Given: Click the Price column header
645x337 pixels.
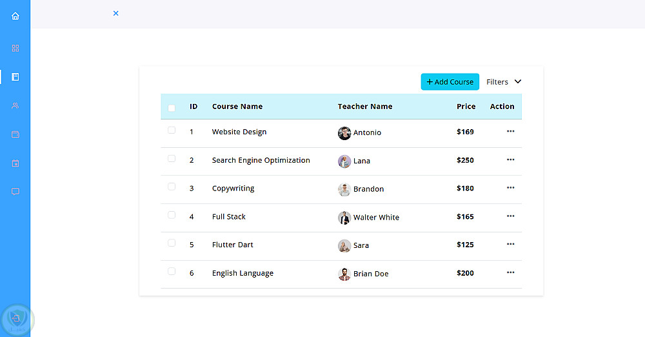Looking at the screenshot, I should pos(466,107).
